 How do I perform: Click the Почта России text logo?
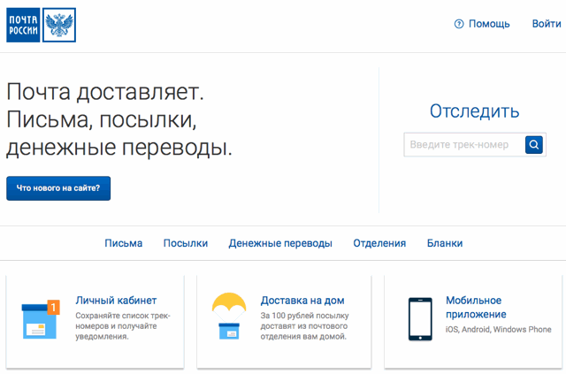23,26
